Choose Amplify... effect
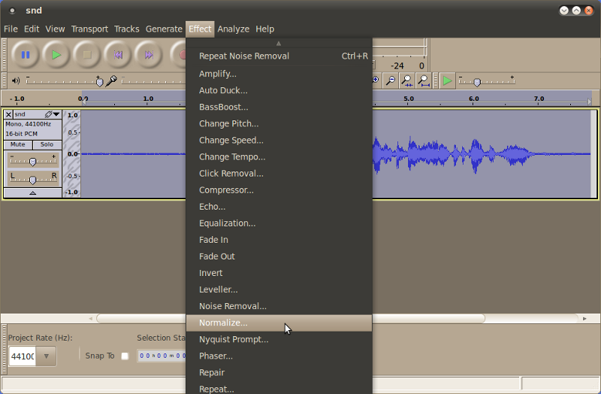 click(279, 74)
